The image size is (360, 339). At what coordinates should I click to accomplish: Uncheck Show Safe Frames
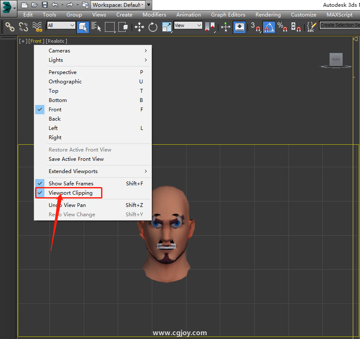(x=93, y=184)
